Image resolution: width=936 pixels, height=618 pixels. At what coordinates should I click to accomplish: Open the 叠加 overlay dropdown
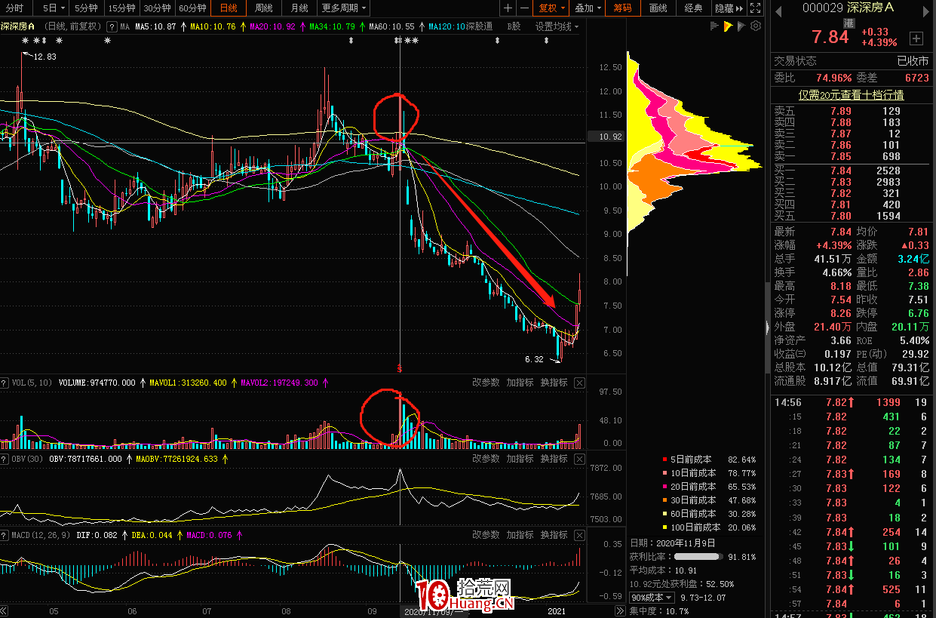coord(587,8)
